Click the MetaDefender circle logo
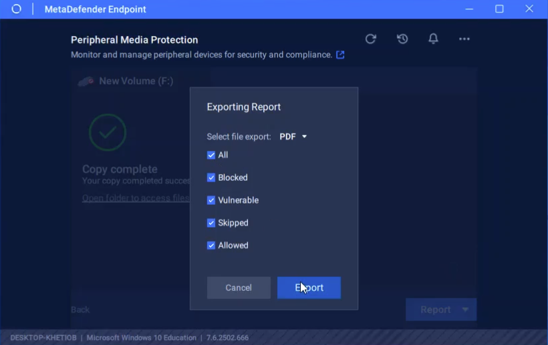 click(x=17, y=9)
